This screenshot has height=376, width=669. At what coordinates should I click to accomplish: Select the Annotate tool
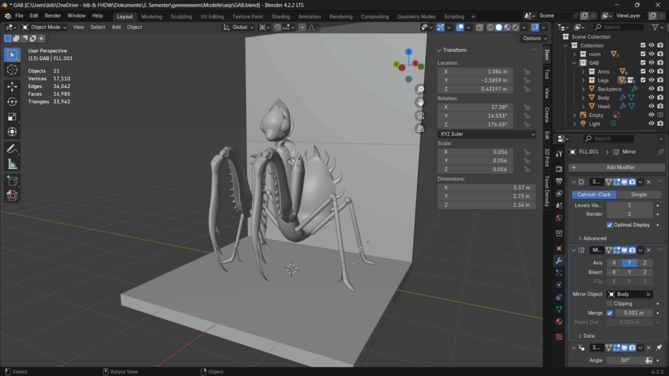[12, 149]
